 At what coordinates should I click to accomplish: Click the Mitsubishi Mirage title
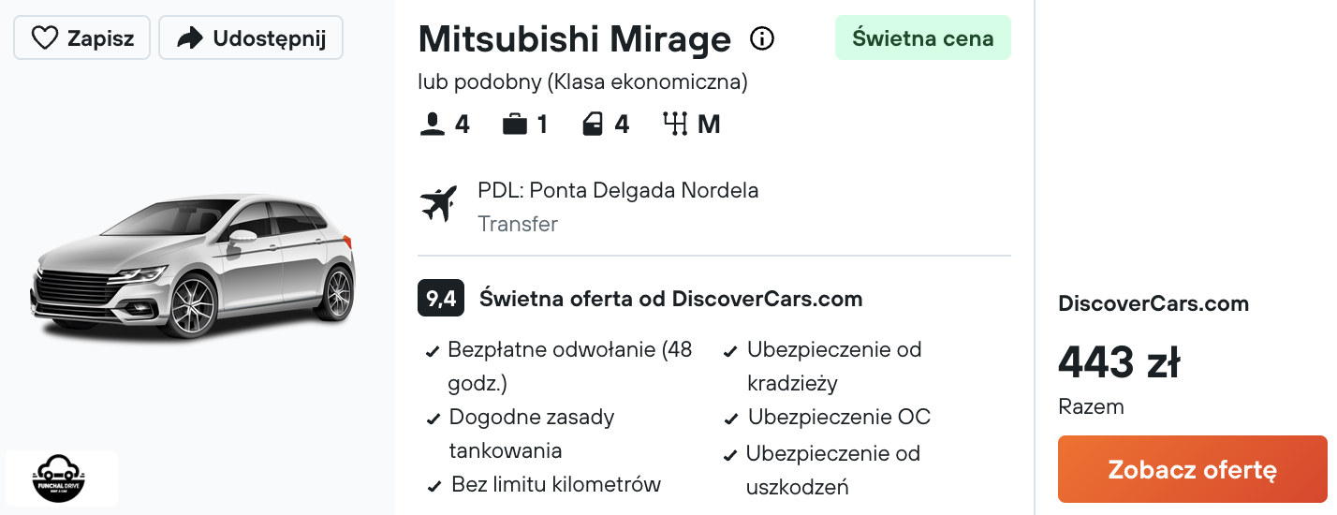575,38
